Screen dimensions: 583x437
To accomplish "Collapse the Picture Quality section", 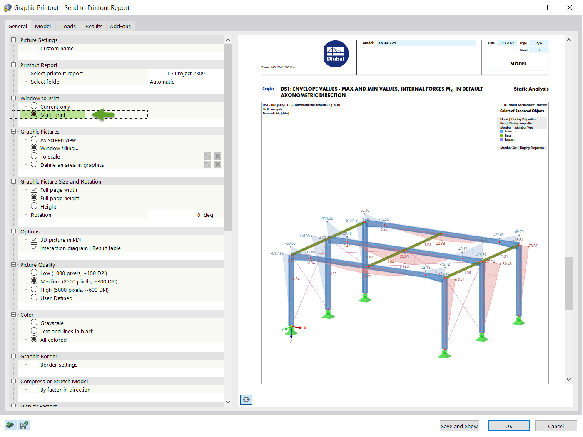I will [13, 265].
